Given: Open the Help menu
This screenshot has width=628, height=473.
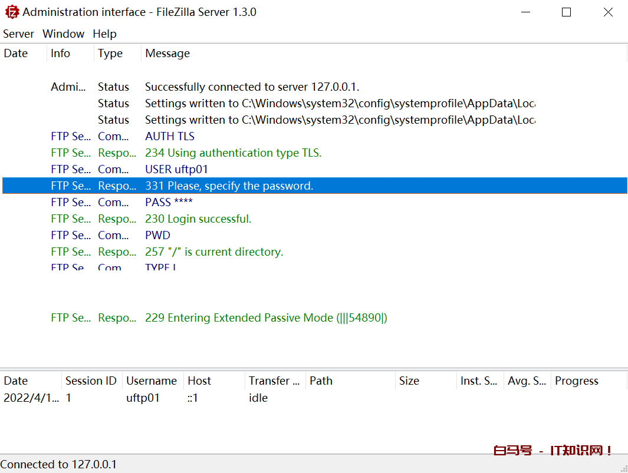Looking at the screenshot, I should (104, 34).
